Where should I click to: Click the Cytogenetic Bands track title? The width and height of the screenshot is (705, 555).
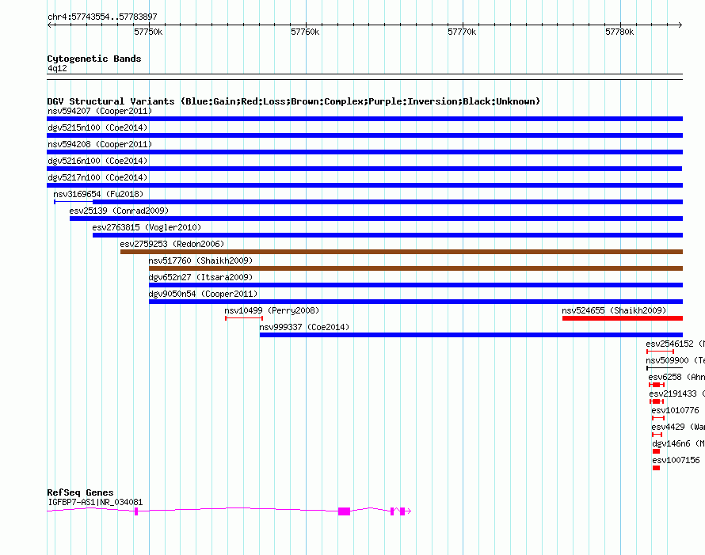click(94, 59)
